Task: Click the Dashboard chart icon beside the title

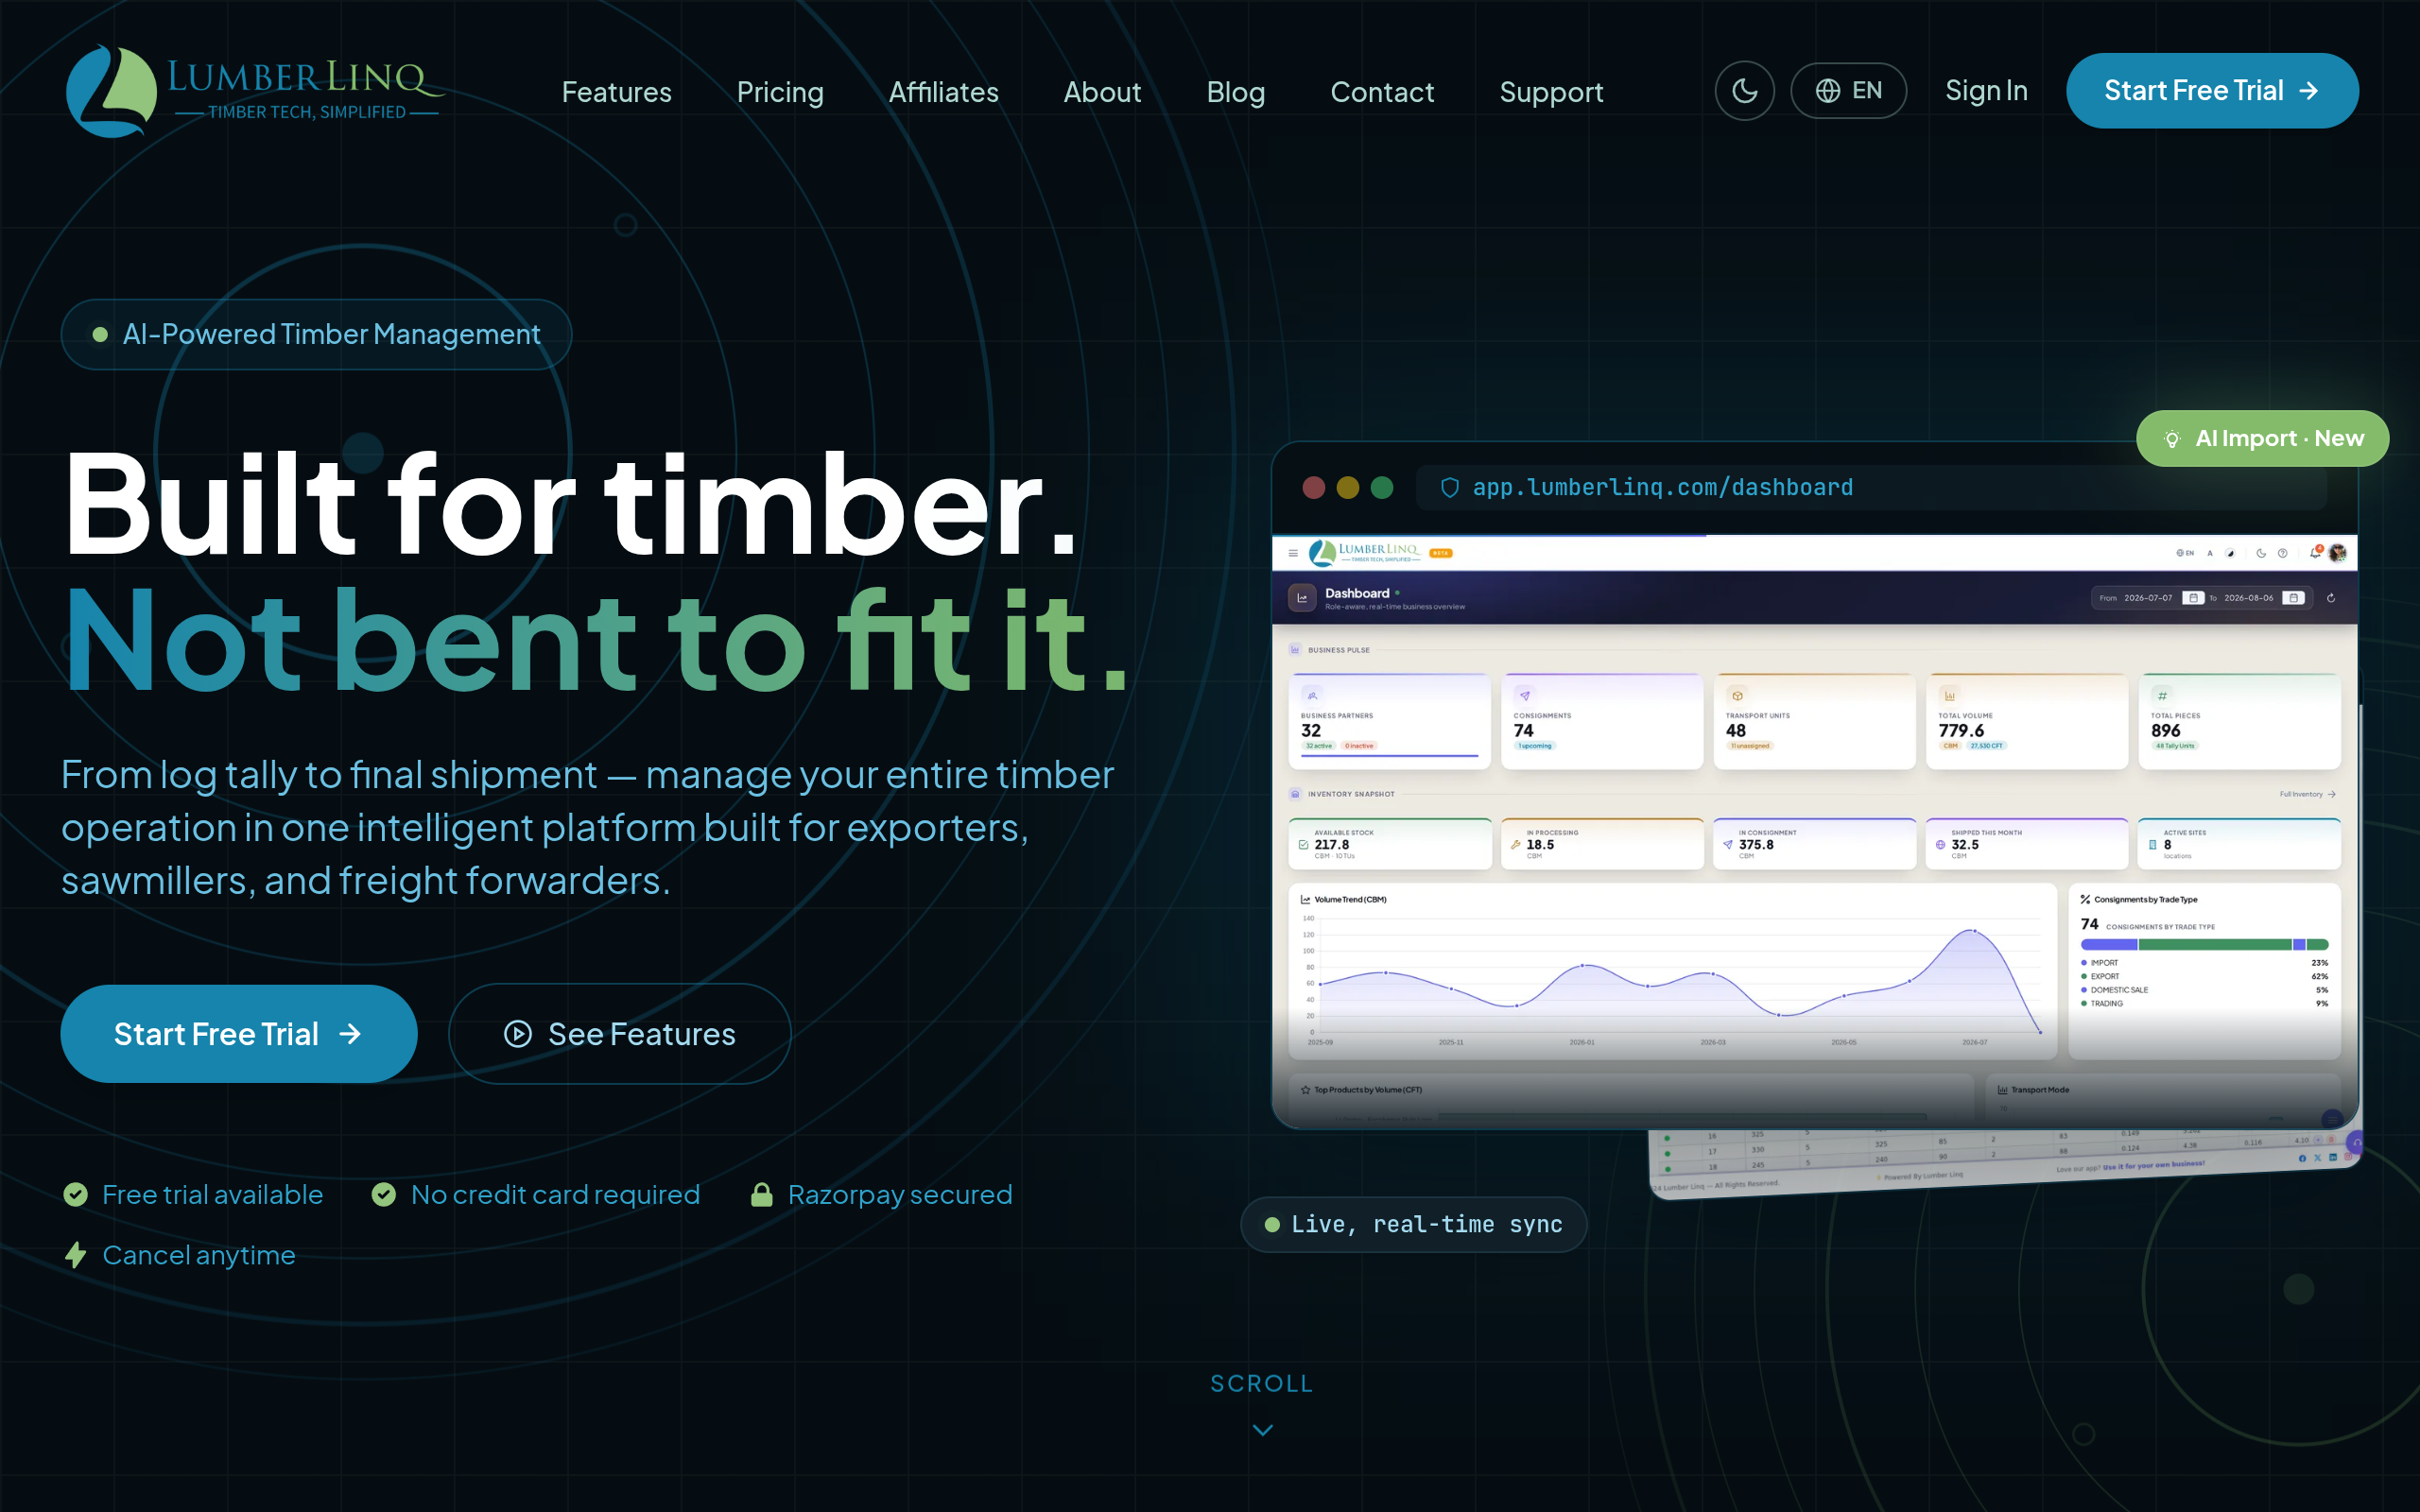Action: 1302,598
